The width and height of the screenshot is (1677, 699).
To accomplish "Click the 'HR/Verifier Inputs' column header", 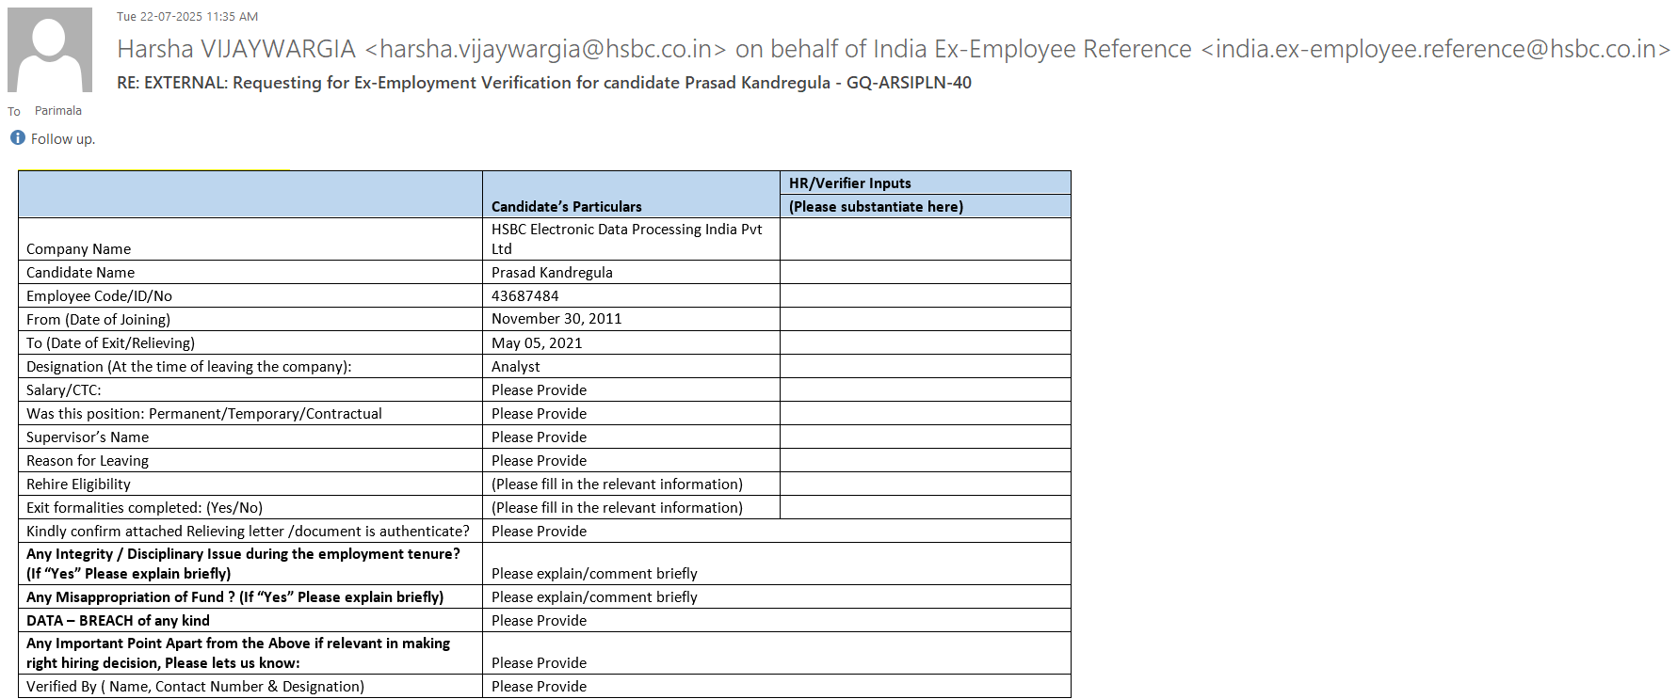I will pyautogui.click(x=850, y=183).
